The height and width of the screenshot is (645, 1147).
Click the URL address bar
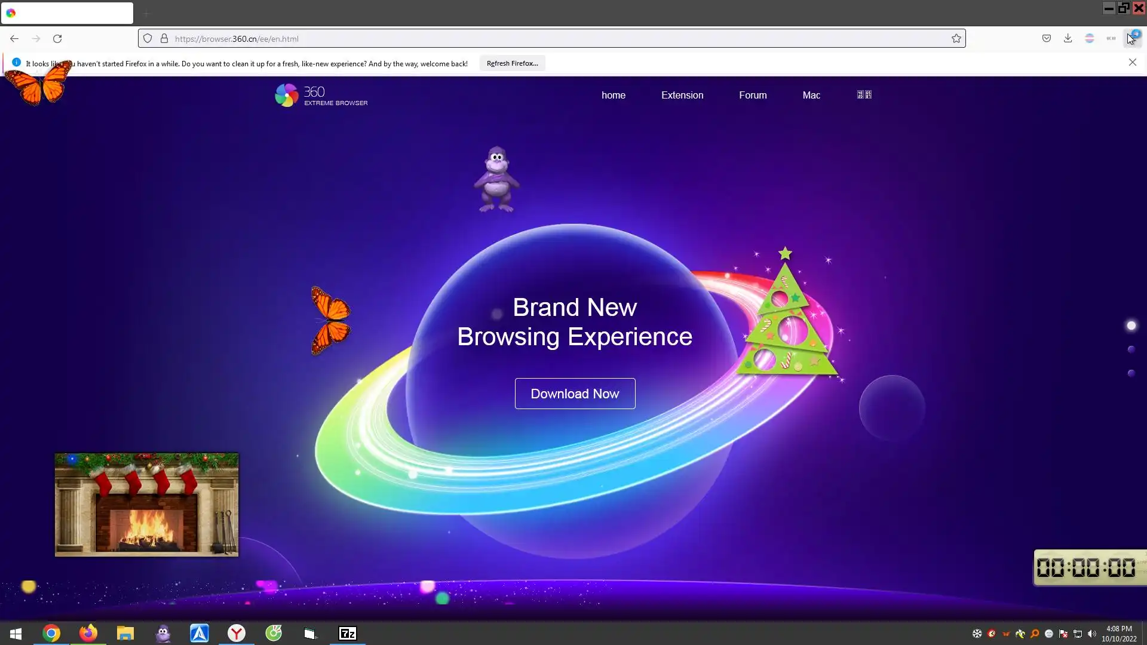(538, 39)
